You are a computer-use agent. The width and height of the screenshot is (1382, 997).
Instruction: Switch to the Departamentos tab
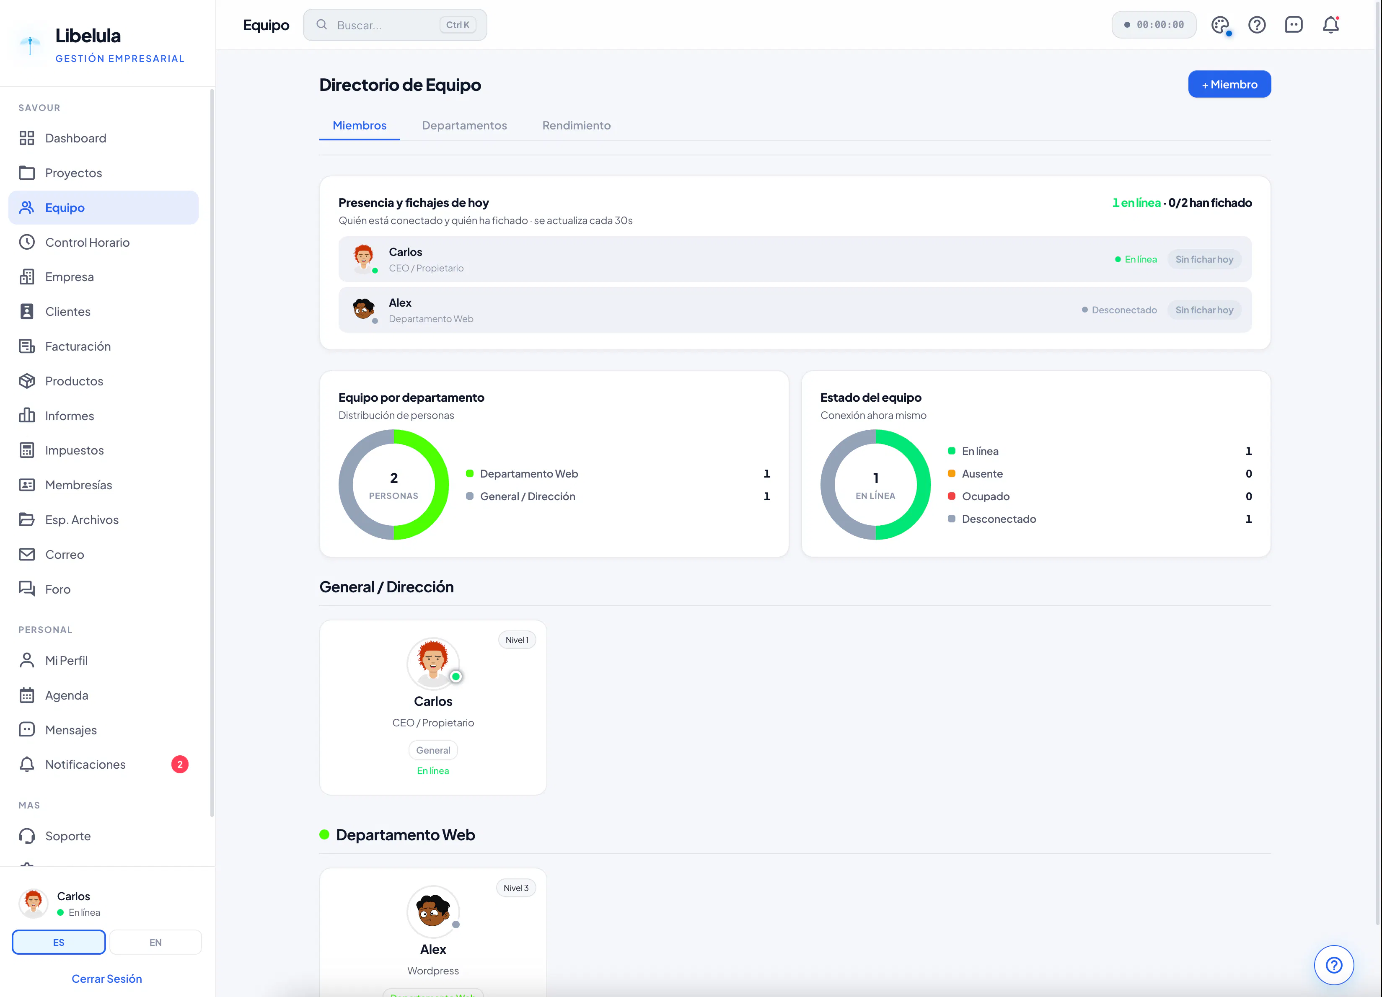[464, 125]
